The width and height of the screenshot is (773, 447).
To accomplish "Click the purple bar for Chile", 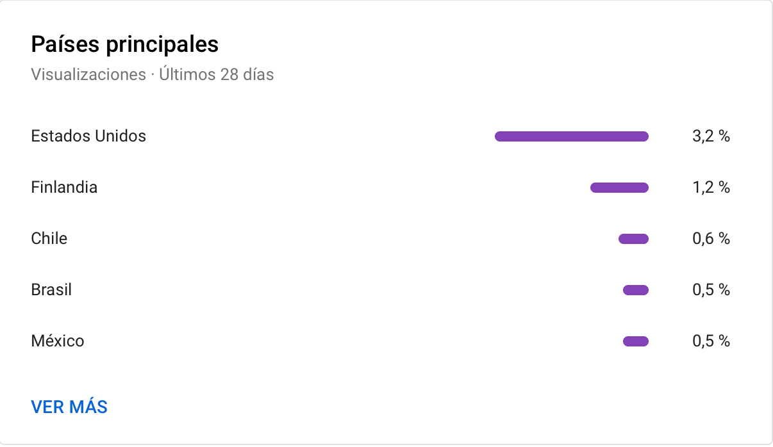I will pyautogui.click(x=633, y=239).
